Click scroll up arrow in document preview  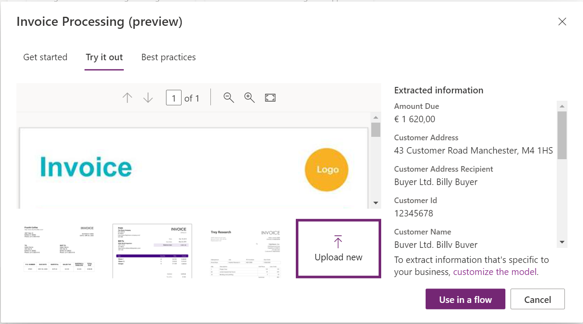[x=376, y=117]
